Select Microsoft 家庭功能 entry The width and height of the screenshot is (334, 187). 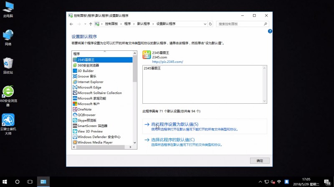click(102, 98)
